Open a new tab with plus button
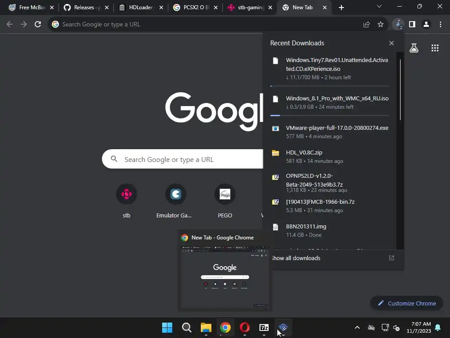The image size is (450, 338). pyautogui.click(x=341, y=7)
